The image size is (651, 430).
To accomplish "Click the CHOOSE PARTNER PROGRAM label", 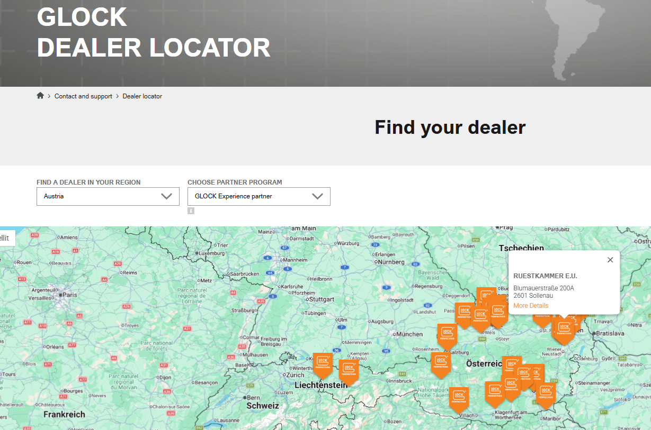I will (235, 182).
